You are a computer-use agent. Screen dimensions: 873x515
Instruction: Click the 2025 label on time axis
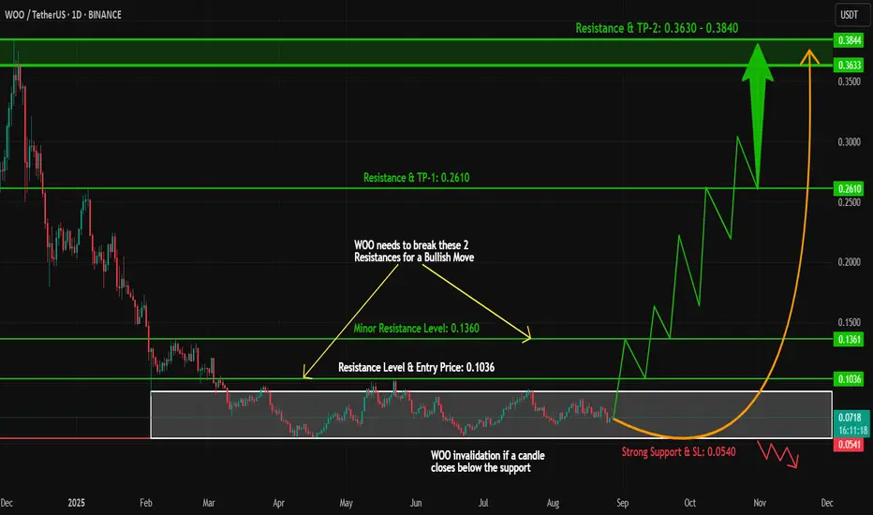coord(76,503)
